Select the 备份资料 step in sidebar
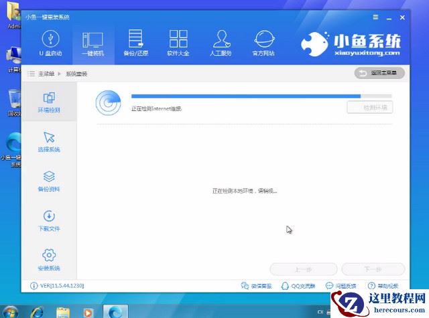The height and width of the screenshot is (318, 429). 49,181
